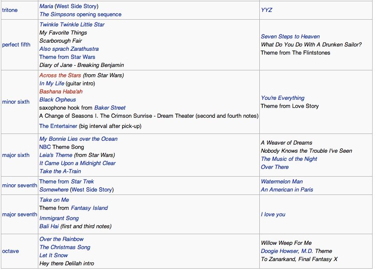Click the Watermelon Man link
376x270 pixels.
click(x=281, y=182)
